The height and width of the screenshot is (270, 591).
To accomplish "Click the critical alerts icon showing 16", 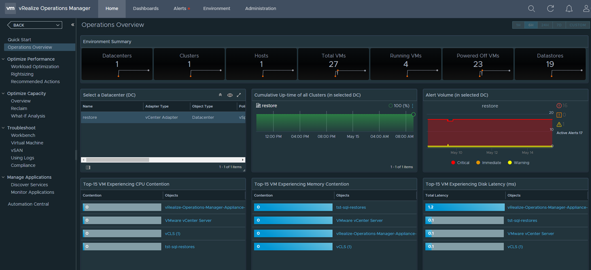I will [x=559, y=106].
